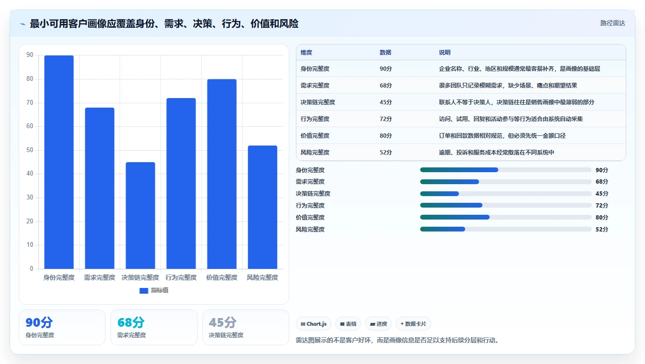Click the x-axis label 风险完整度

tap(262, 277)
